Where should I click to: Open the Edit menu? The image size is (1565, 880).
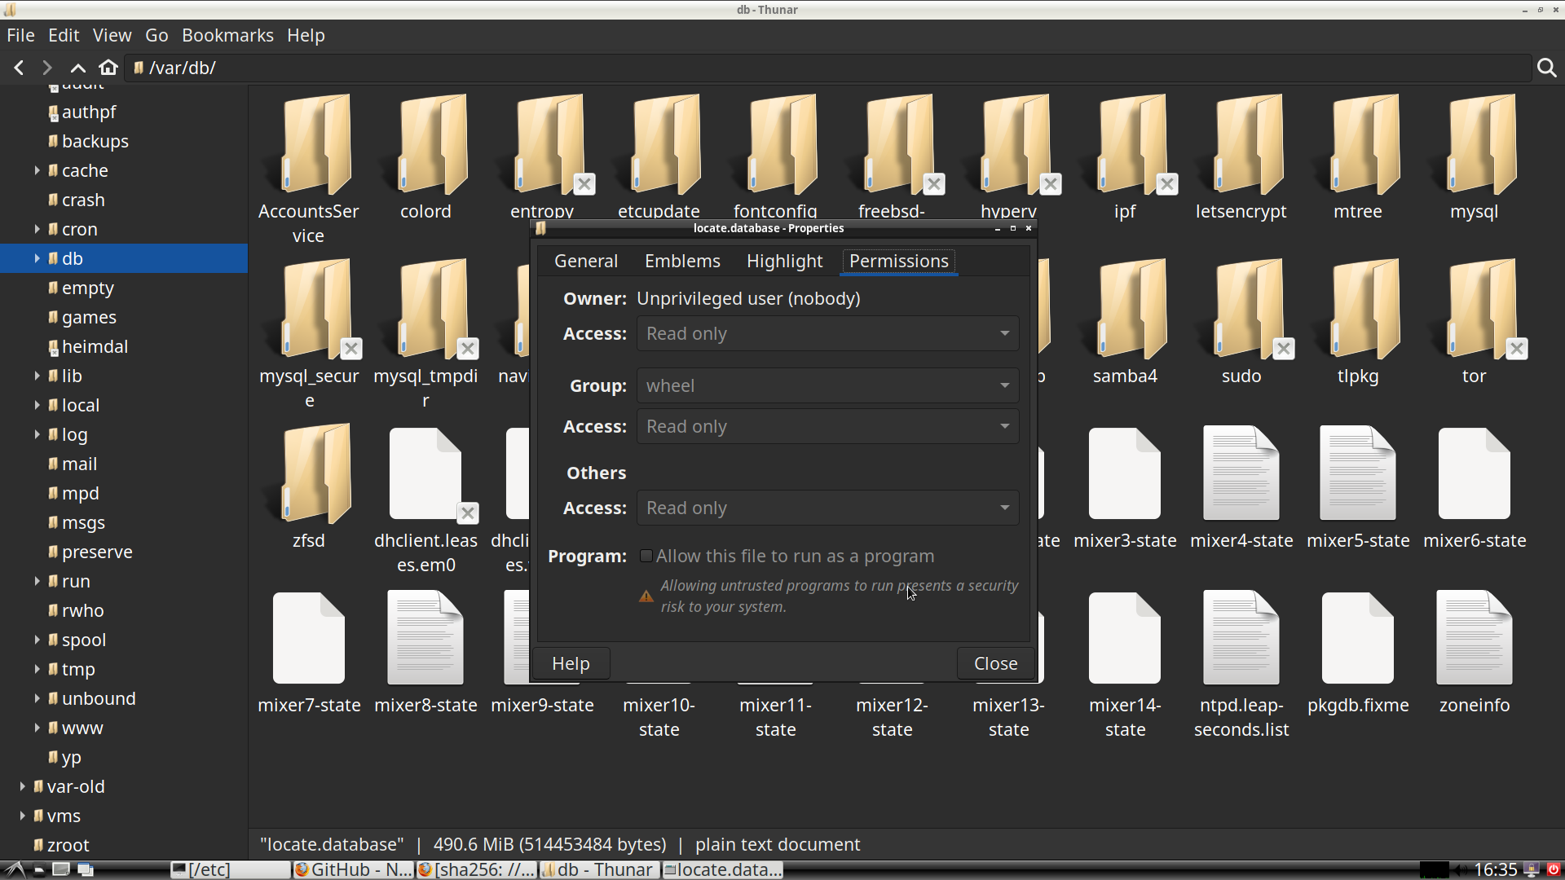pyautogui.click(x=64, y=35)
